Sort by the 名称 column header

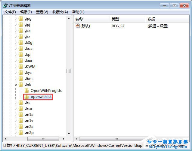(x=91, y=19)
